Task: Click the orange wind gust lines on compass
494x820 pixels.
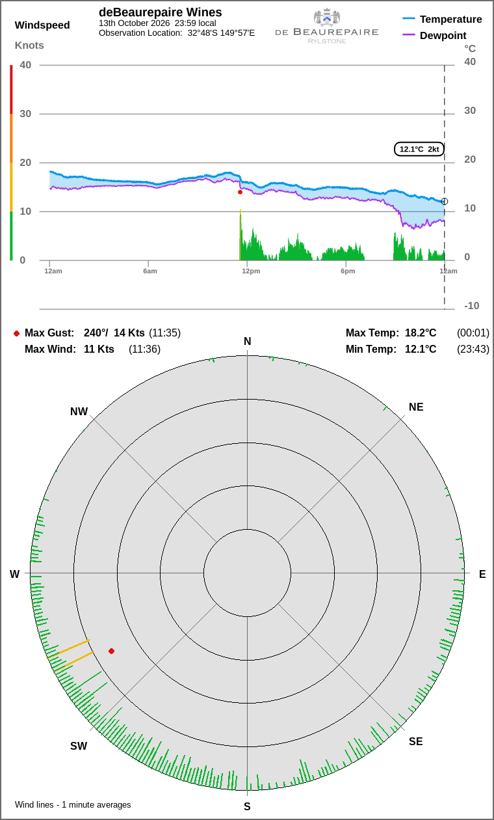Action: pos(70,655)
